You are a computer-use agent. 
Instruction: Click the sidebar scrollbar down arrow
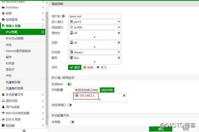[x=47, y=127]
